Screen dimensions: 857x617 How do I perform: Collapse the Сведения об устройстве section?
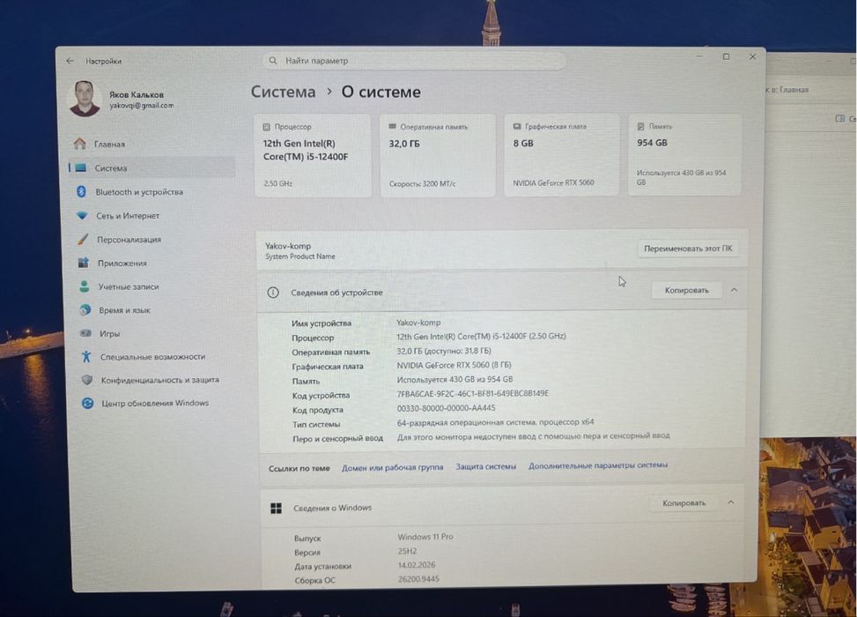[734, 290]
